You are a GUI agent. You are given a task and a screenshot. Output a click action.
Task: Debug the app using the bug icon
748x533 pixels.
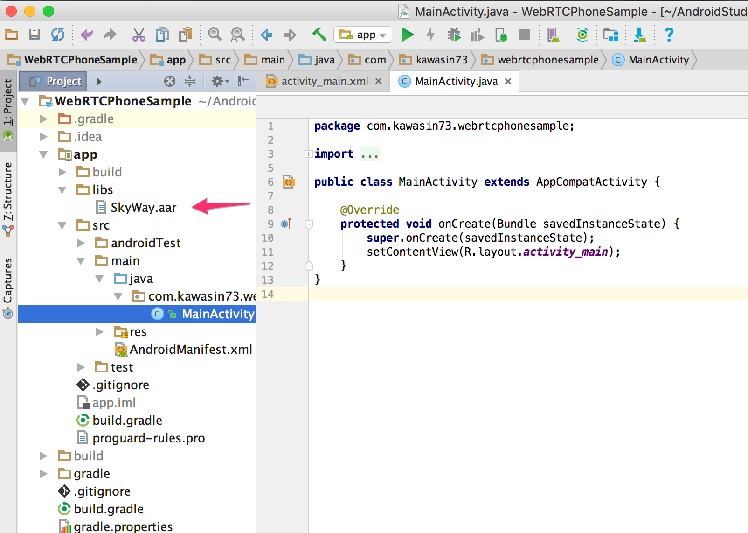(454, 34)
